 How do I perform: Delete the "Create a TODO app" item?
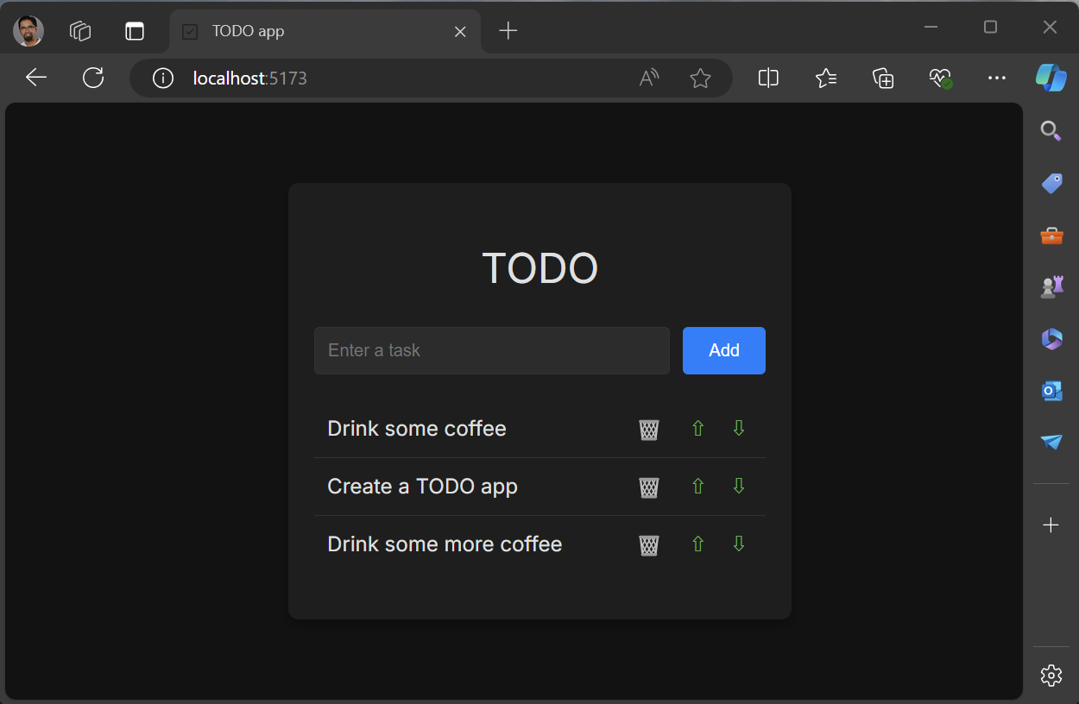[648, 486]
